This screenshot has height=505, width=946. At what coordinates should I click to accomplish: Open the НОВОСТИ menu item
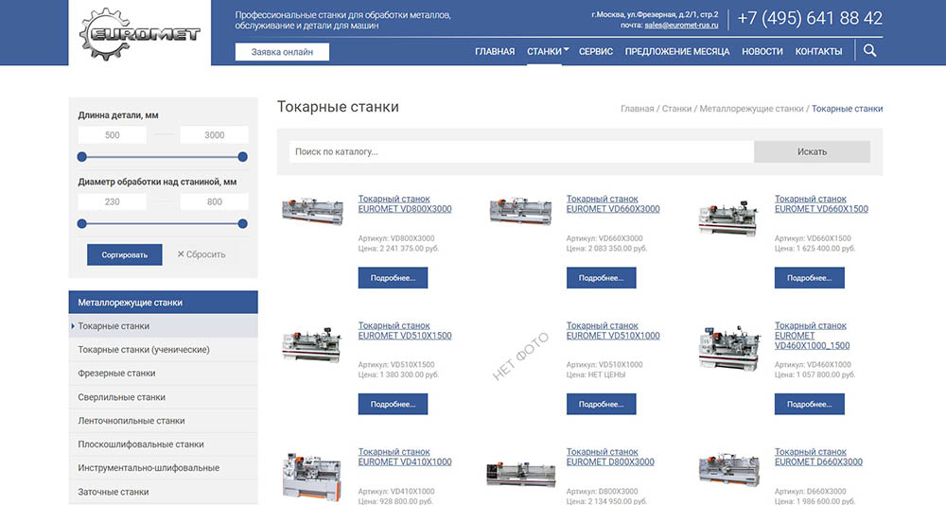pos(762,52)
